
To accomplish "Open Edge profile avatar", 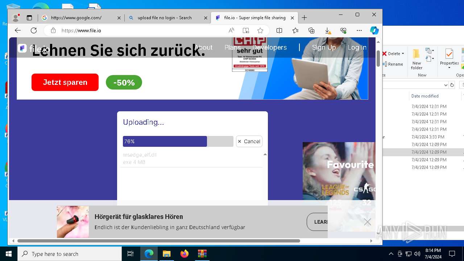I will point(16,17).
